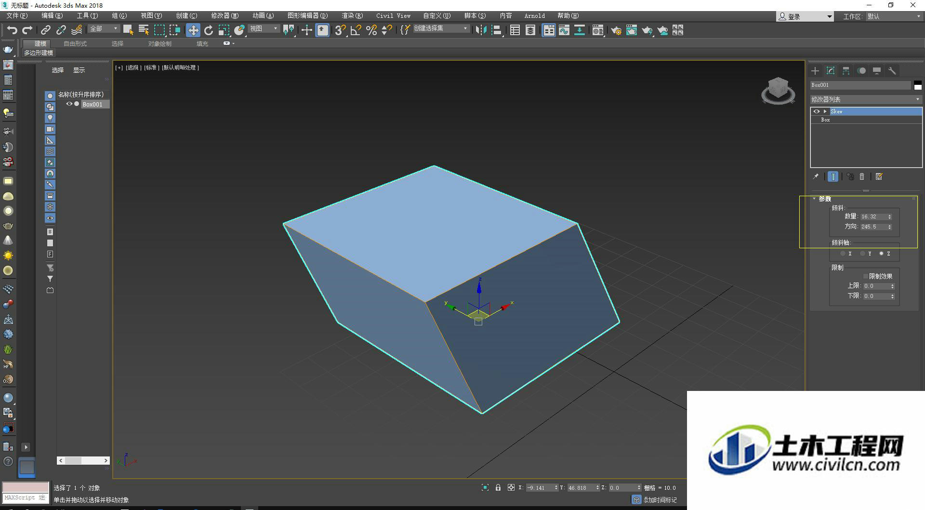This screenshot has width=925, height=510.
Task: Activate the Select and Place tool
Action: pos(239,30)
